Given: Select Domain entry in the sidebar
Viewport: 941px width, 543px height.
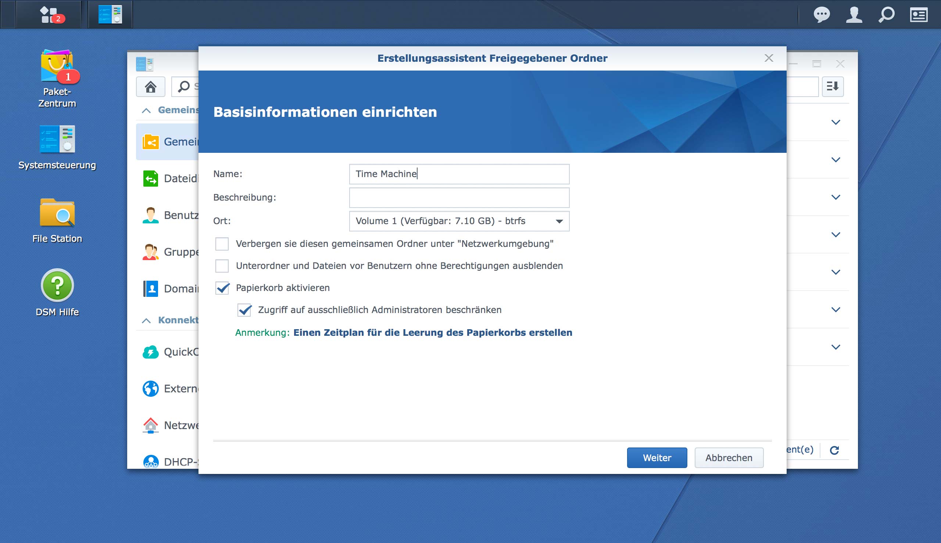Looking at the screenshot, I should point(167,289).
